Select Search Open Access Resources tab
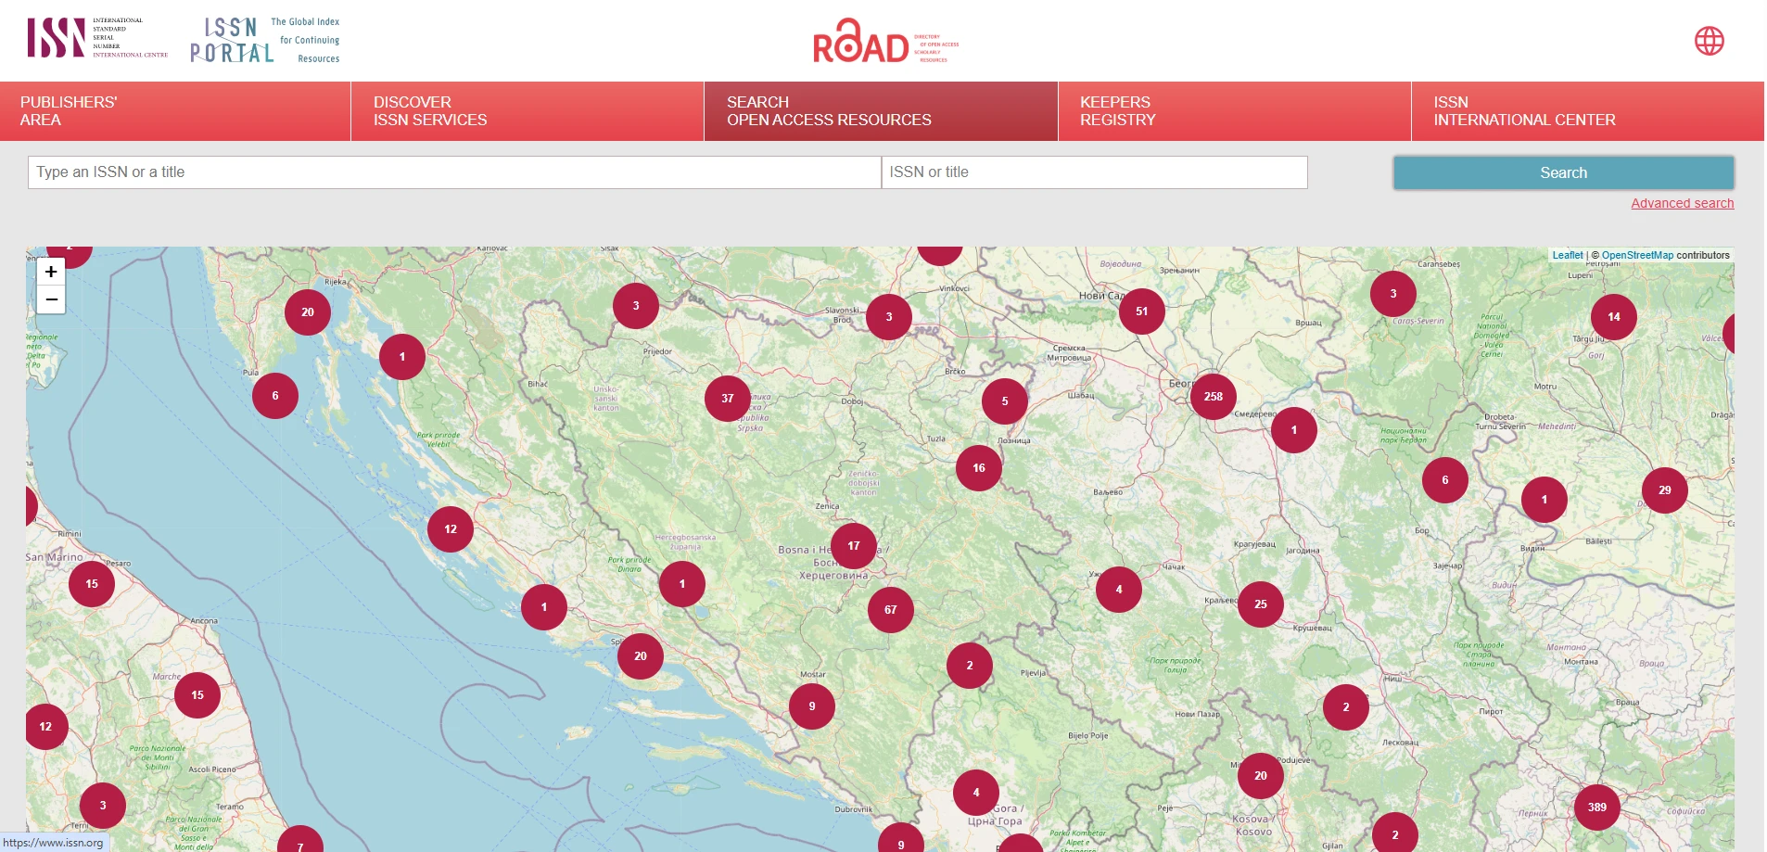 click(x=880, y=111)
